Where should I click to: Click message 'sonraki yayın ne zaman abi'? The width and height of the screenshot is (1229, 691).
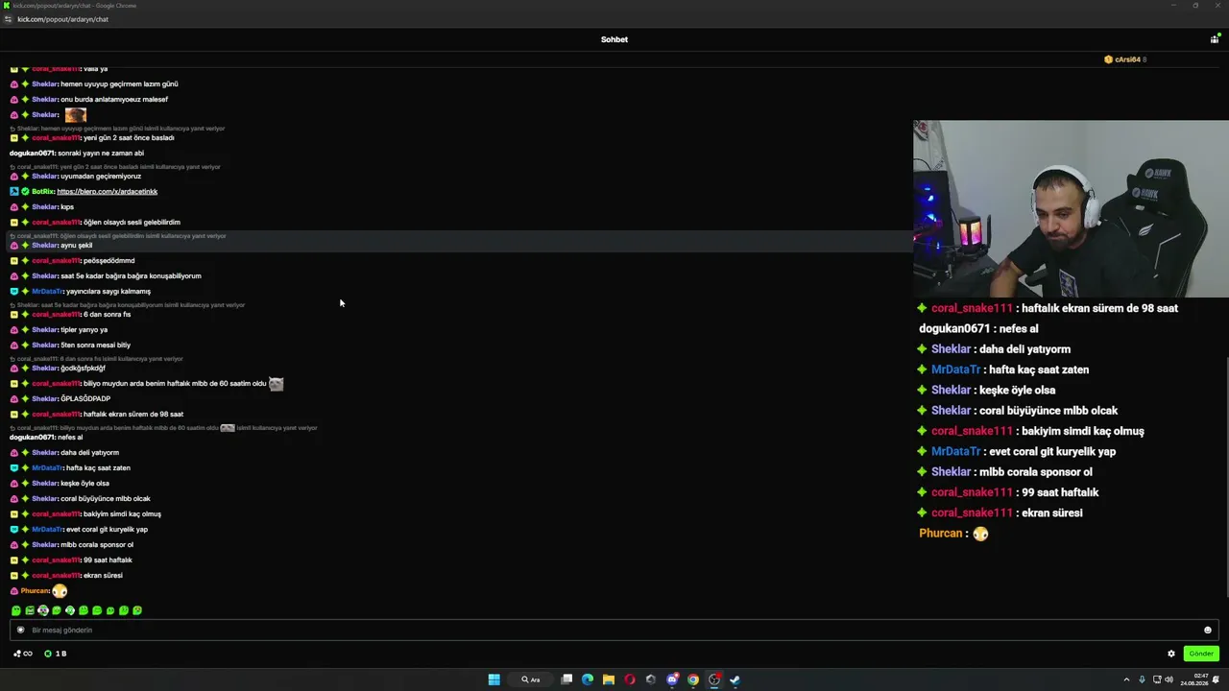(101, 153)
